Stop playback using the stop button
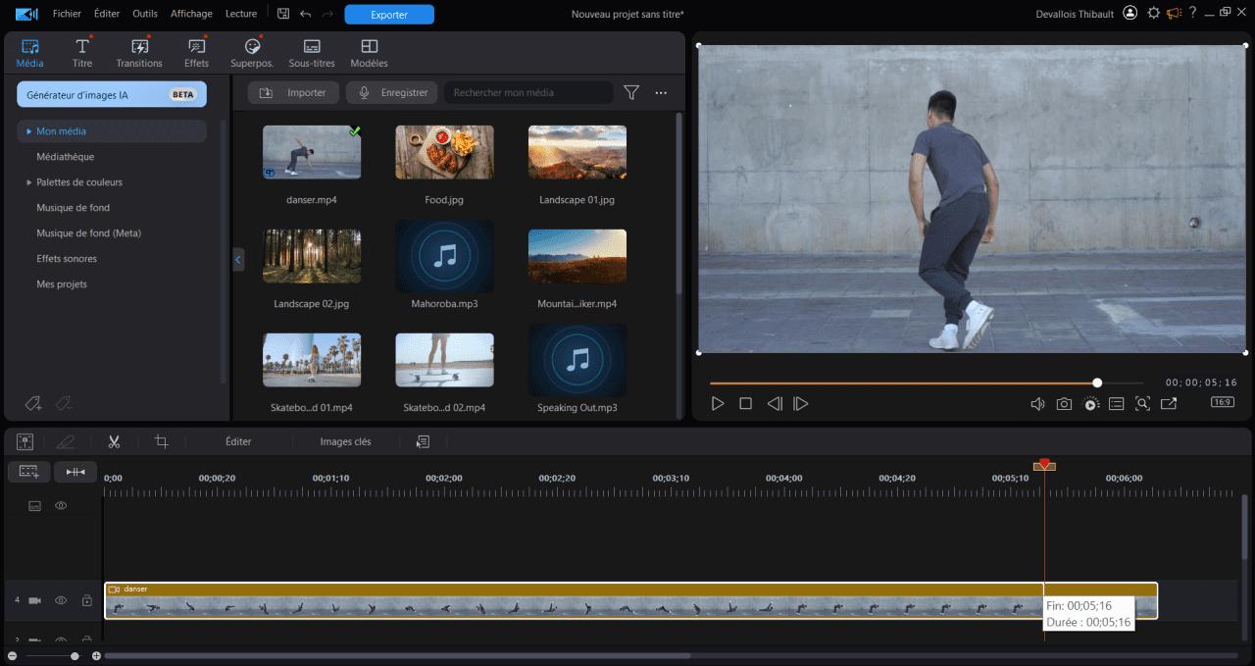Image resolution: width=1255 pixels, height=666 pixels. [745, 403]
